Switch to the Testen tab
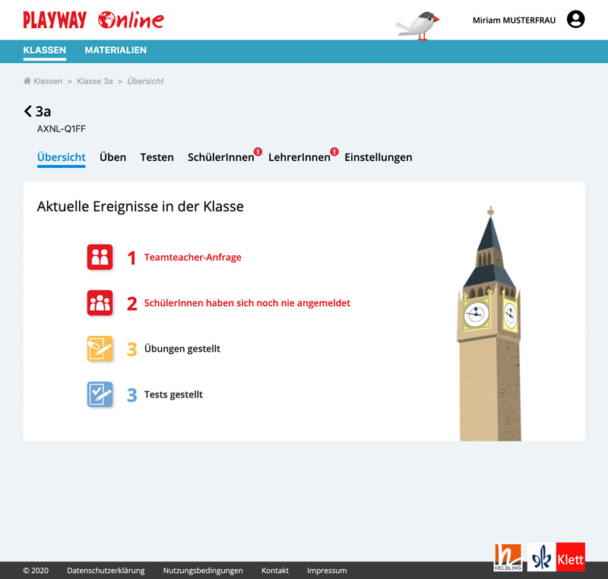The height and width of the screenshot is (579, 608). point(157,157)
